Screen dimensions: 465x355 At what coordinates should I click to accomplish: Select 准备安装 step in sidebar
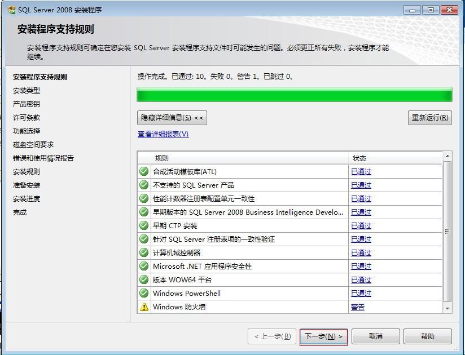tap(27, 185)
